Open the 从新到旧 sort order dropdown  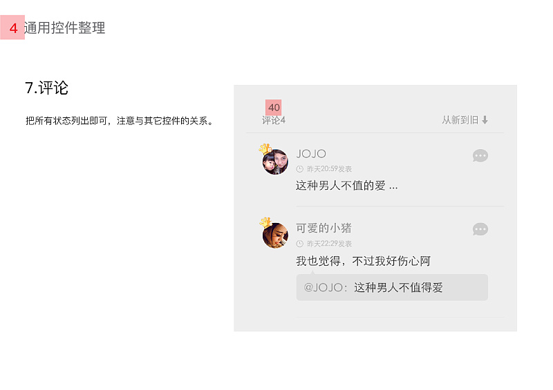tap(465, 120)
